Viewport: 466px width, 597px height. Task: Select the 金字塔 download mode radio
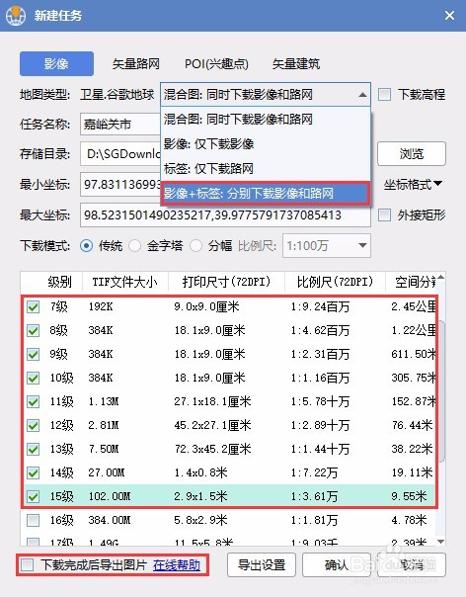tap(134, 246)
